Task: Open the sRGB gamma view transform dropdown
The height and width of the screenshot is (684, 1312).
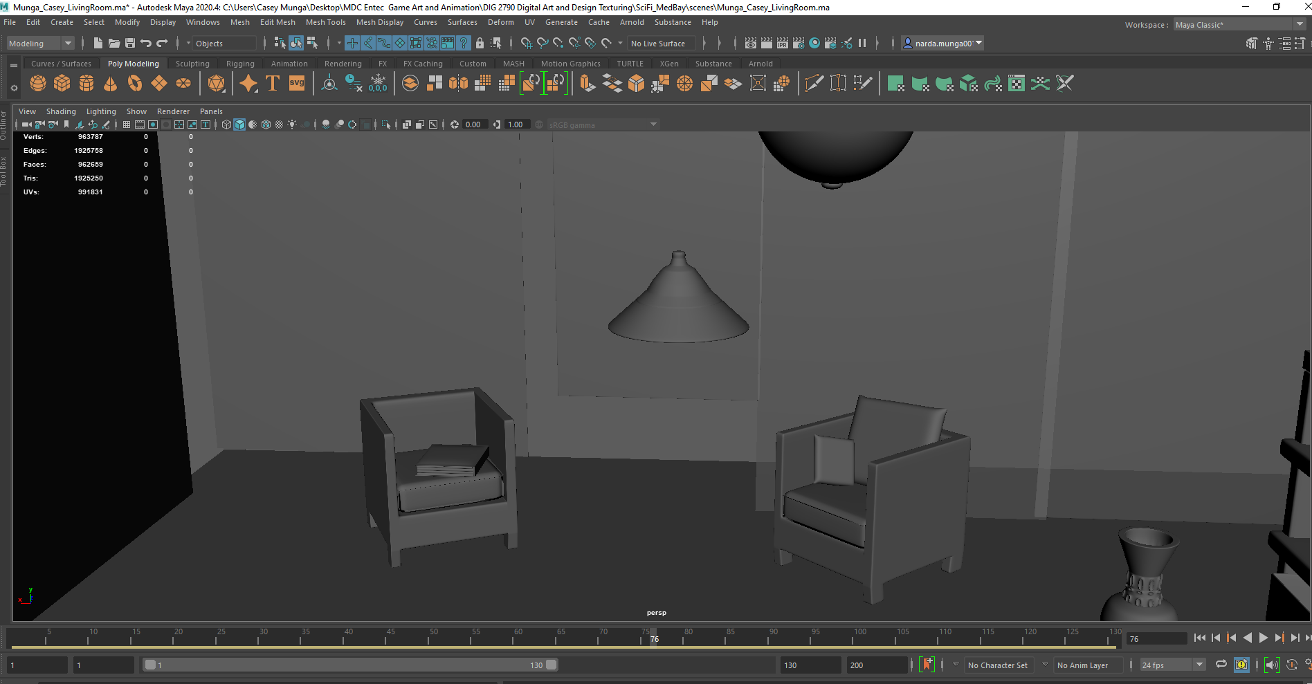Action: [x=602, y=124]
